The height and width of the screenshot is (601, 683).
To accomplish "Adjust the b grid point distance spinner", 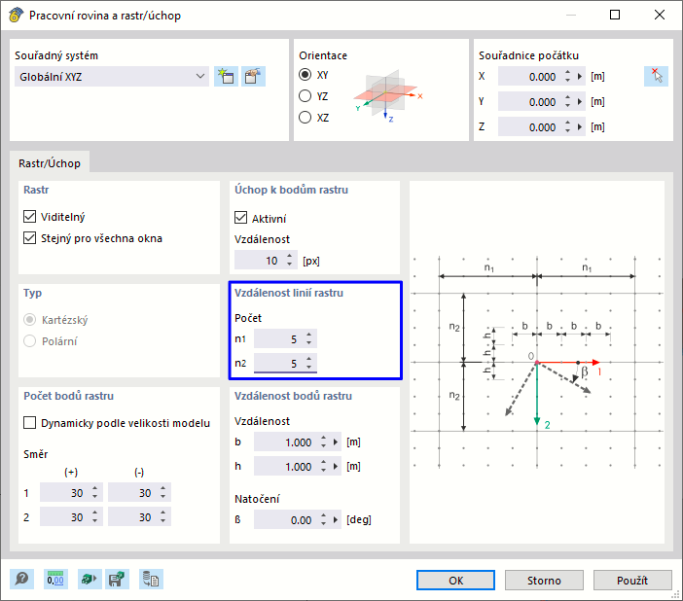I will (323, 442).
